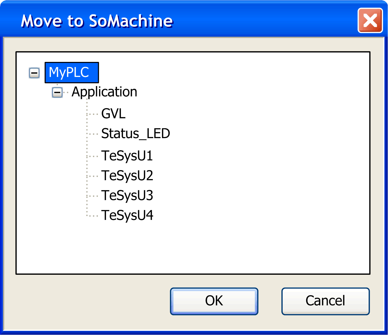The image size is (388, 335).
Task: Select the TeSysU2 item
Action: pos(127,176)
